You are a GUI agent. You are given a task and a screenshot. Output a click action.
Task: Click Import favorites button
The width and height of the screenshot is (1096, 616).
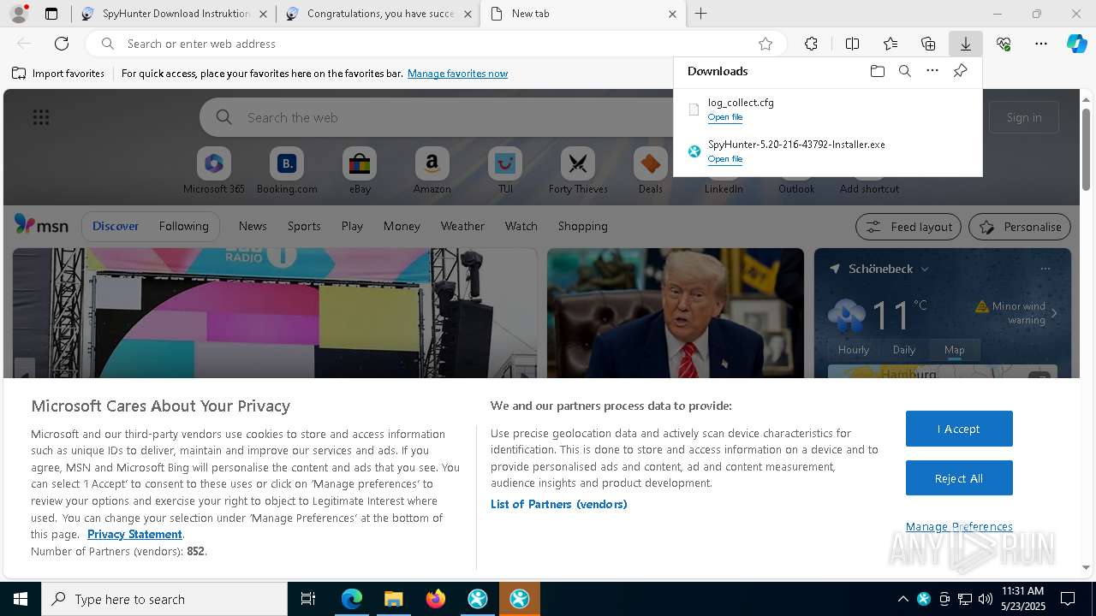(58, 74)
